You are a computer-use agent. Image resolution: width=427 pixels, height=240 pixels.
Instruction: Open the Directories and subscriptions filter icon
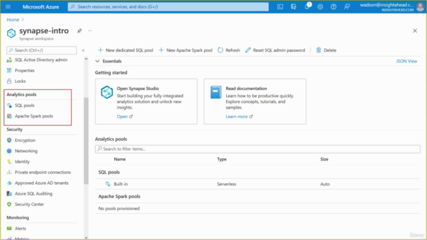pos(294,7)
